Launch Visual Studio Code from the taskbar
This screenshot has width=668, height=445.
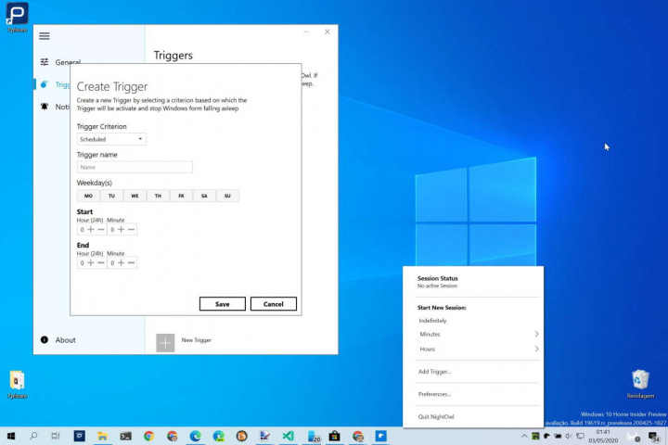click(288, 436)
